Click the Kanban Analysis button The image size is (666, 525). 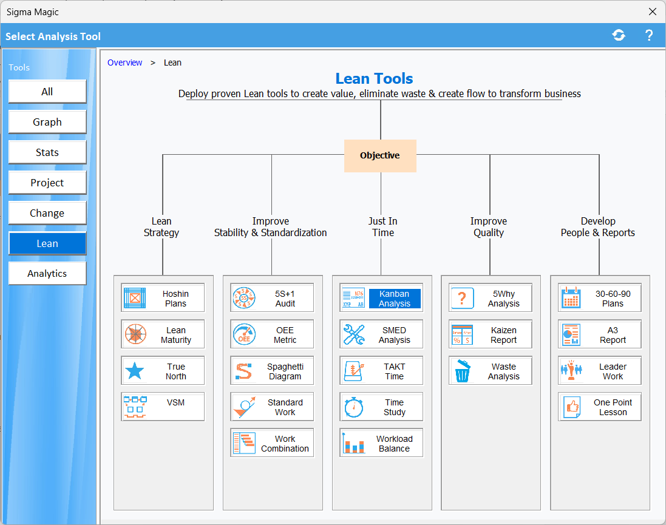[394, 299]
